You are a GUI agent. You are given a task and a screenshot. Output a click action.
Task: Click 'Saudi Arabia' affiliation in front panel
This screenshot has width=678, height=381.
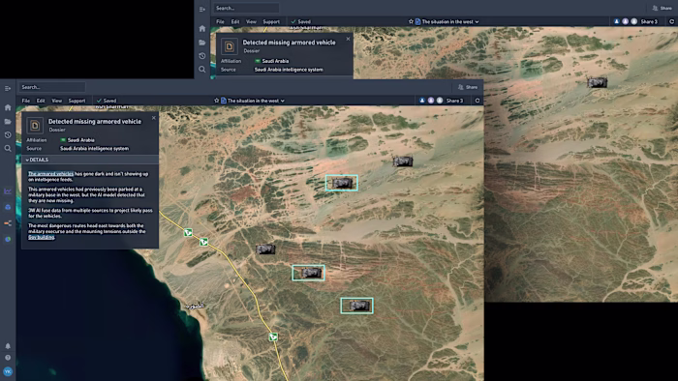(80, 140)
